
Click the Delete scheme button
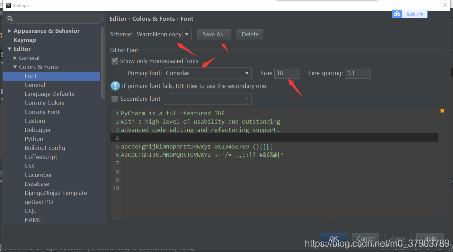[250, 34]
